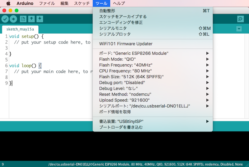Viewport: 249px width, 167px height.
Task: Expand the Reset Method nodemcu submenu
Action: point(153,94)
